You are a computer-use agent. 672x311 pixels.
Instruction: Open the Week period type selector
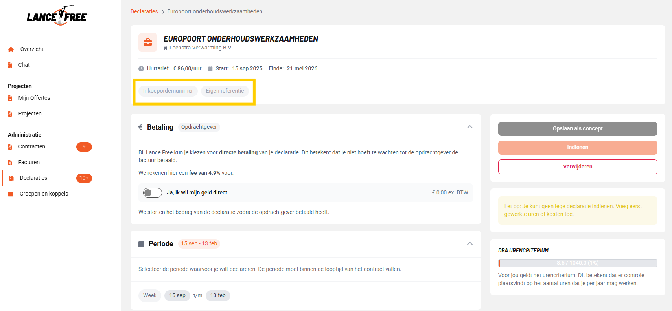pos(150,295)
